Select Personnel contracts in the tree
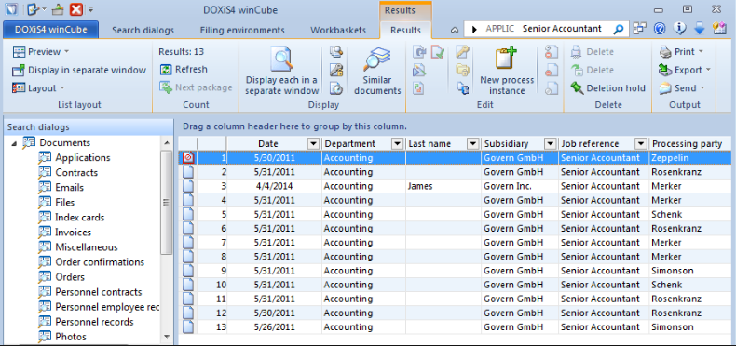This screenshot has width=736, height=346. pos(98,292)
